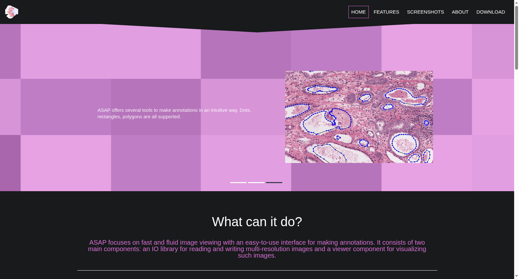Select the first carousel slide indicator
519x279 pixels.
click(x=238, y=182)
